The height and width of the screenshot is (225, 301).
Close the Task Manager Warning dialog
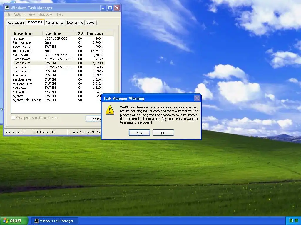point(197,98)
